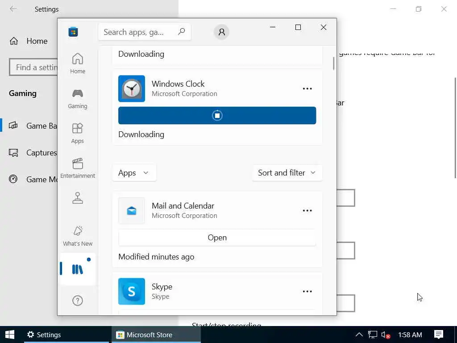457x343 pixels.
Task: Open the Mail and Calendar app
Action: tap(217, 238)
